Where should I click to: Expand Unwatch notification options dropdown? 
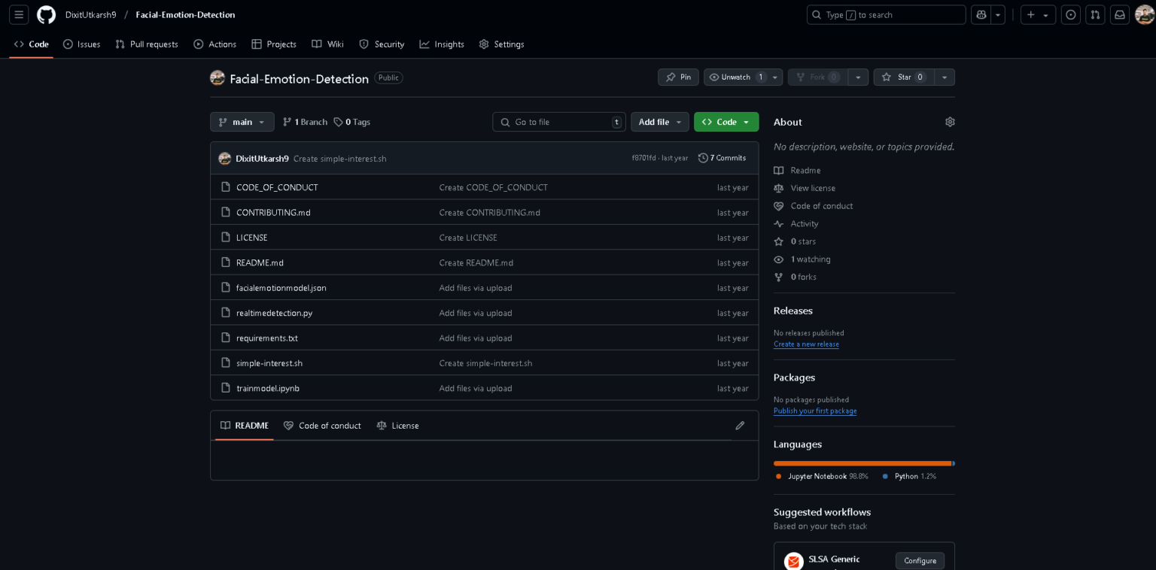click(775, 77)
